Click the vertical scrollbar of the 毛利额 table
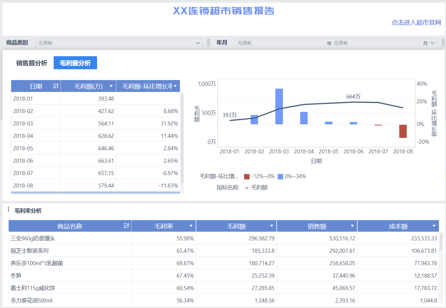Viewport: 446px width, 308px height. 182,138
